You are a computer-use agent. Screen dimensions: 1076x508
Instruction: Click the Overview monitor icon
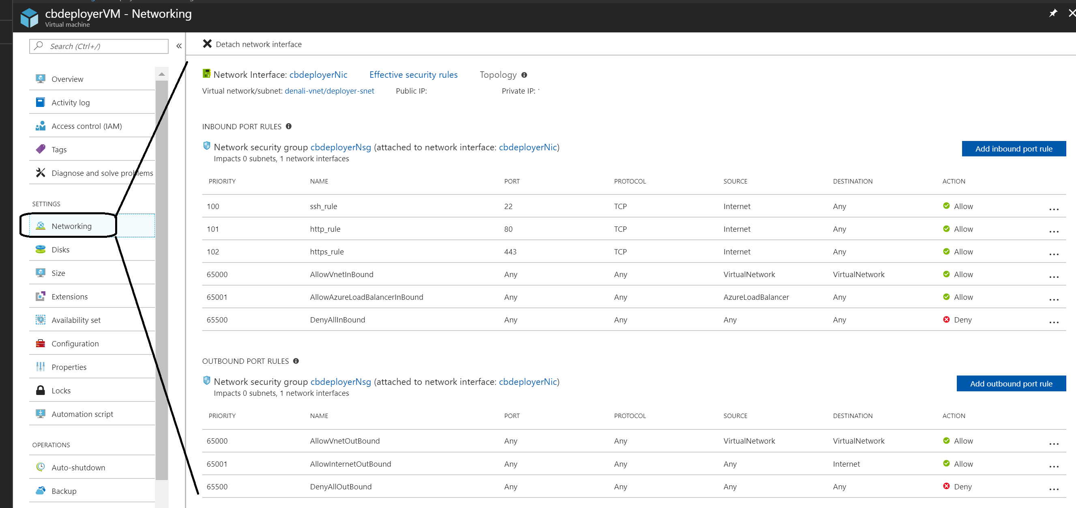click(x=41, y=79)
